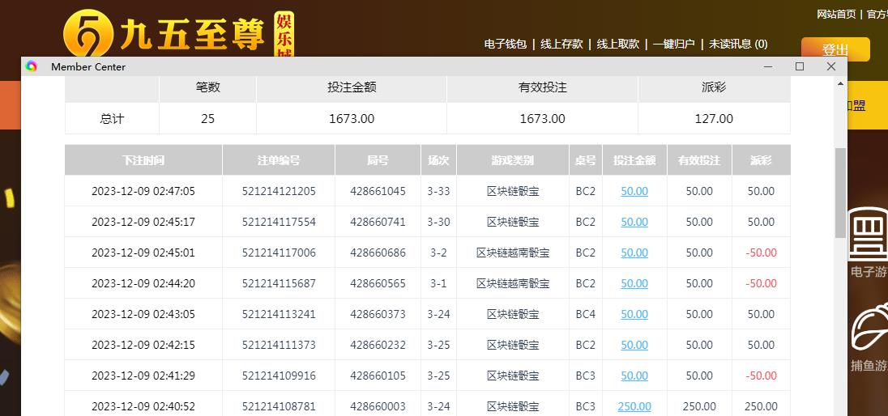Click 有效投注 header in the bets table
Screen dimensions: 888x416
pyautogui.click(x=699, y=160)
